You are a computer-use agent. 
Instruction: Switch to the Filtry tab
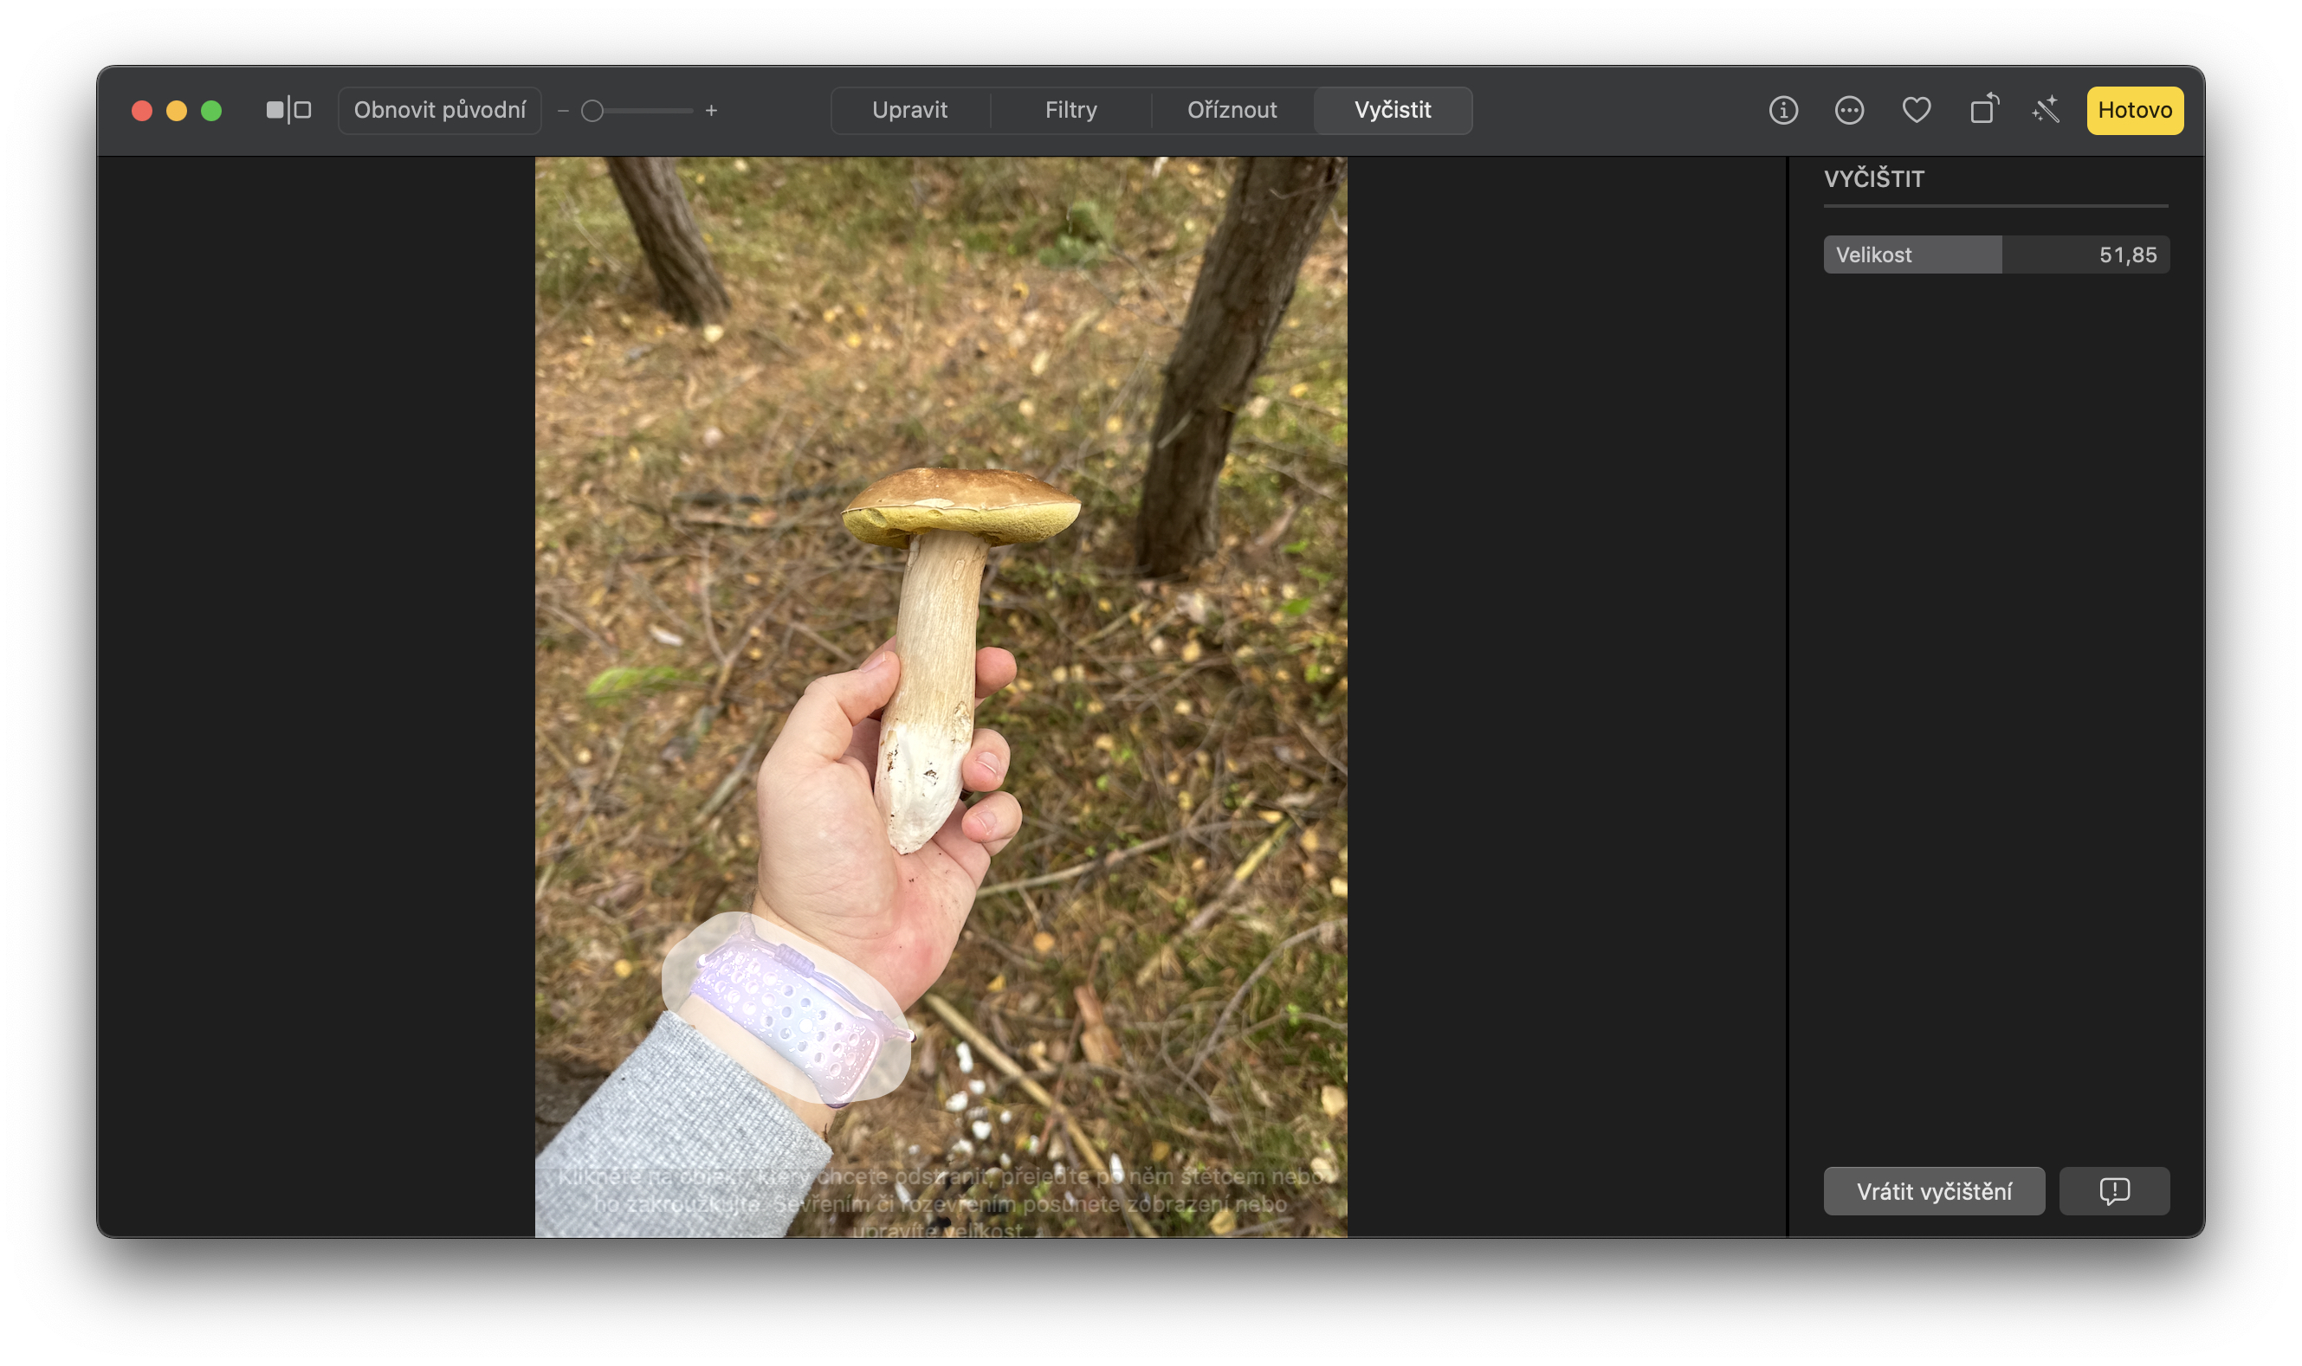(x=1070, y=110)
